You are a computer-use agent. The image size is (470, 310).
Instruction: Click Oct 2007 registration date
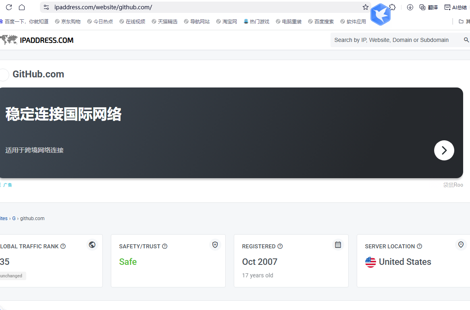[260, 262]
